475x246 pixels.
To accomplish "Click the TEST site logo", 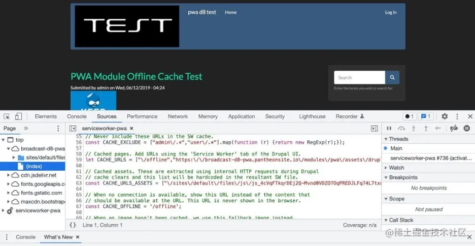I will click(127, 26).
